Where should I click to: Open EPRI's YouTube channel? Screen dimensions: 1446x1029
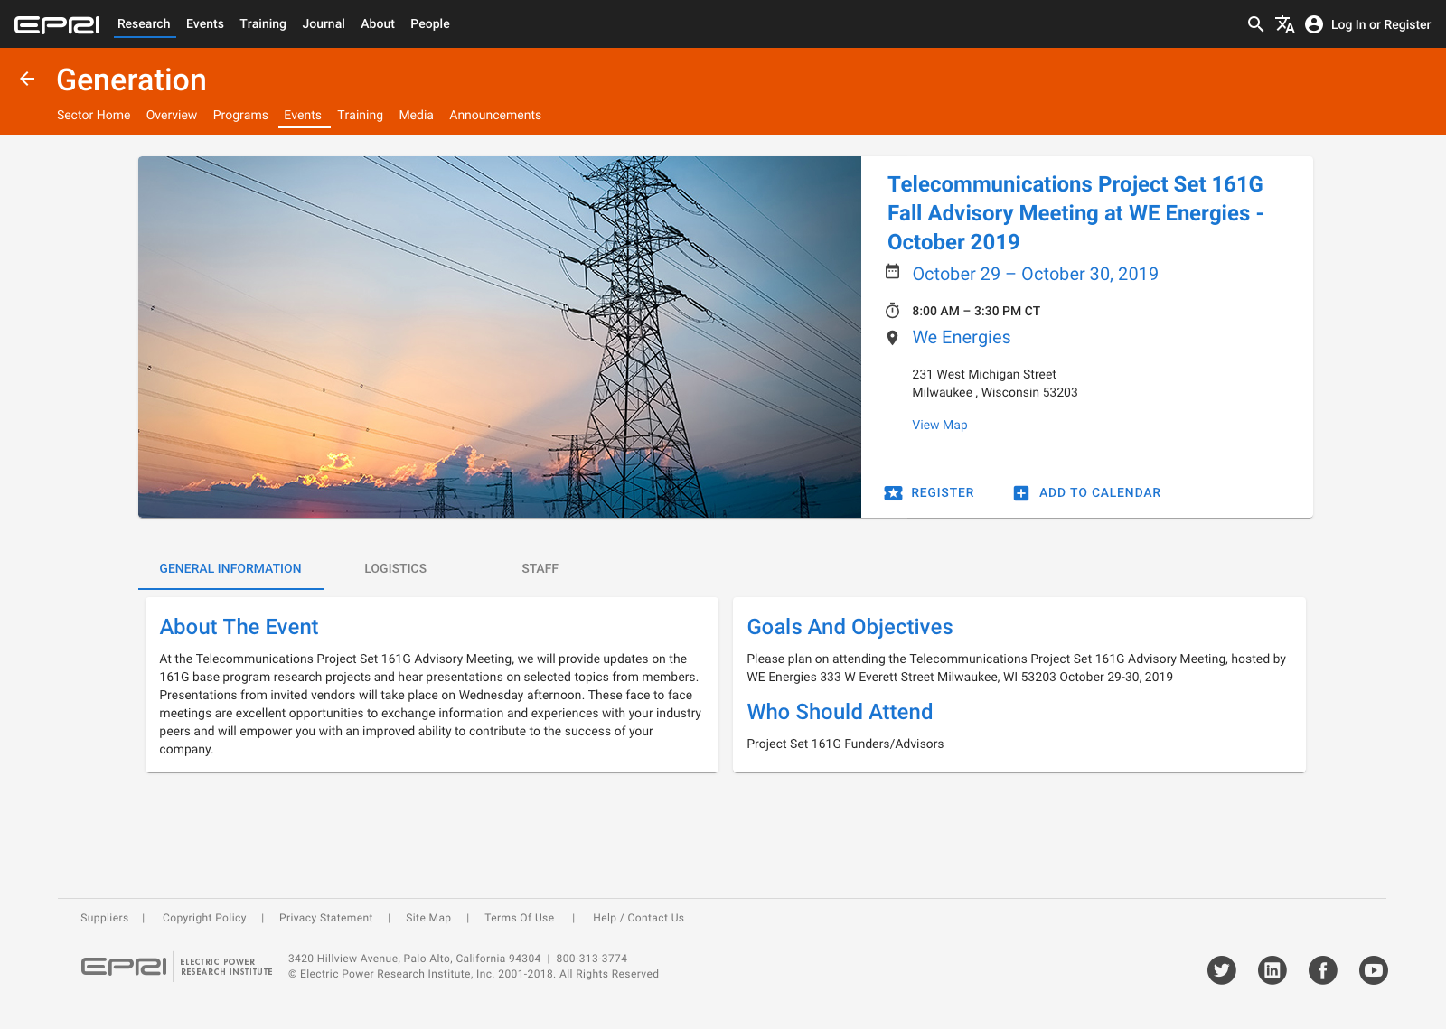point(1374,970)
